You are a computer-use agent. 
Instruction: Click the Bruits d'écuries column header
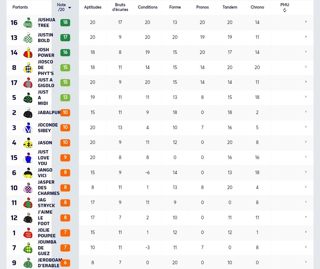click(x=120, y=7)
